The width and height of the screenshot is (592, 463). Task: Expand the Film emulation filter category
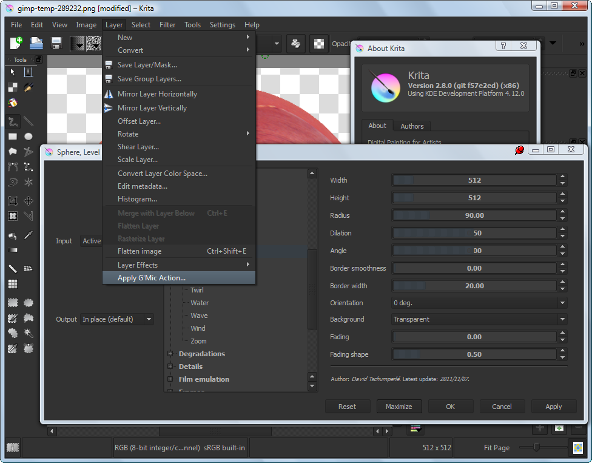[x=170, y=379]
